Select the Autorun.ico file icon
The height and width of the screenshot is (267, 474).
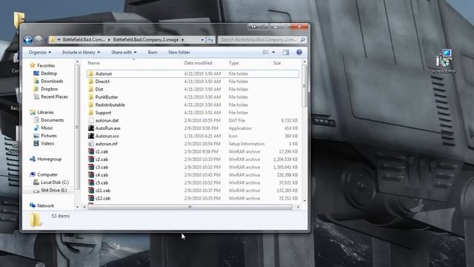point(91,136)
